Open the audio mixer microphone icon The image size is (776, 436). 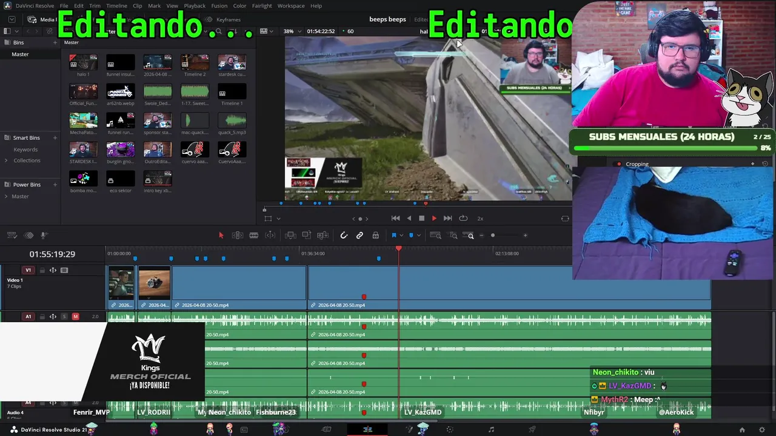tap(44, 236)
